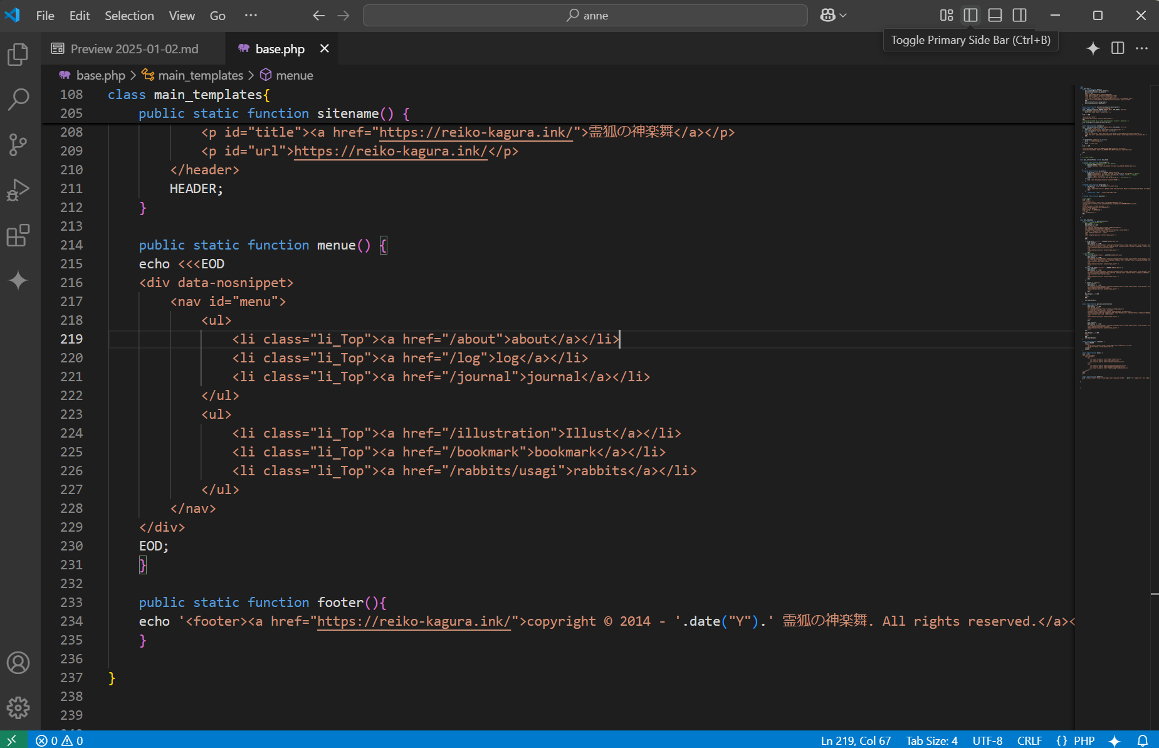The image size is (1159, 748).
Task: Open the Copilot dropdown chevron in the title bar
Action: point(843,14)
